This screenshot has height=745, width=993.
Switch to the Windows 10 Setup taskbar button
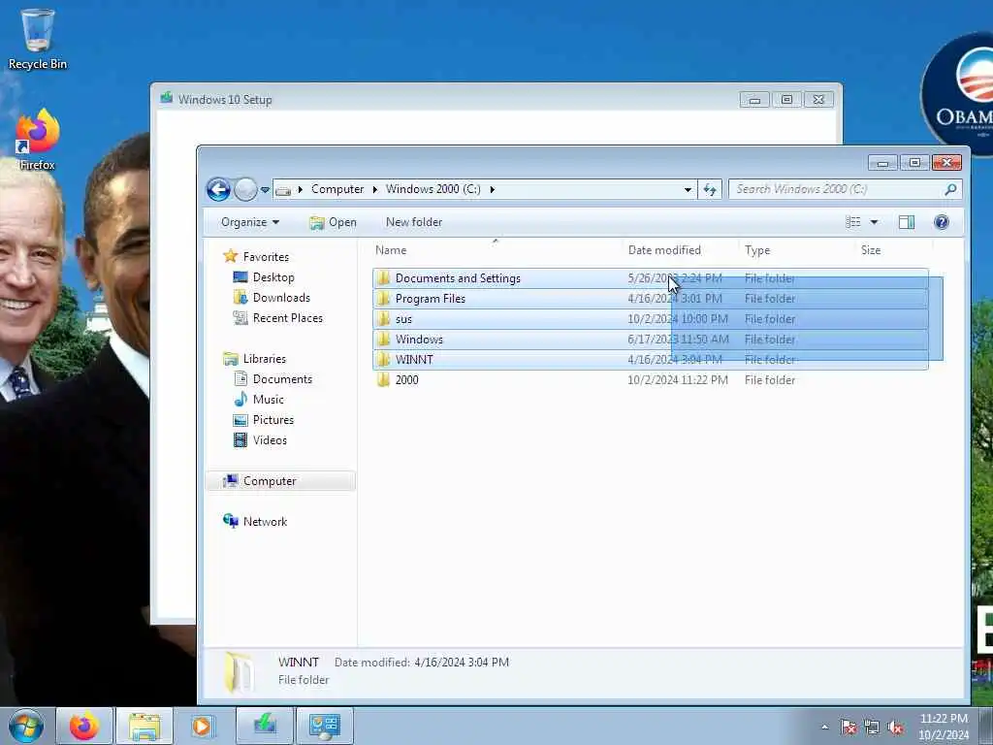265,725
